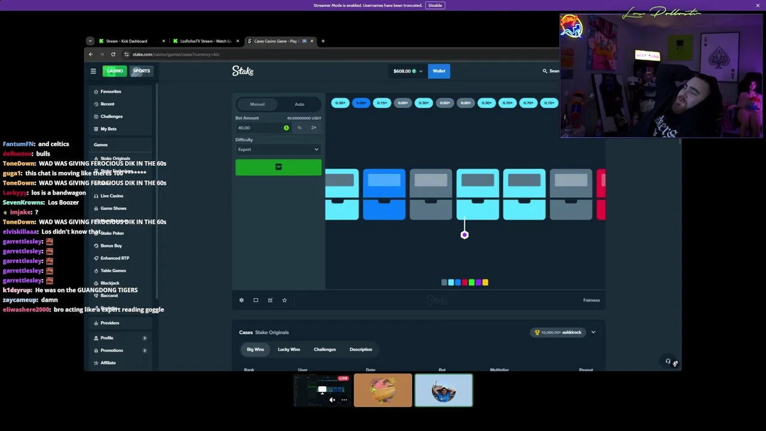Click the USDT currency coin in bet field
This screenshot has width=766, height=431.
click(x=286, y=128)
